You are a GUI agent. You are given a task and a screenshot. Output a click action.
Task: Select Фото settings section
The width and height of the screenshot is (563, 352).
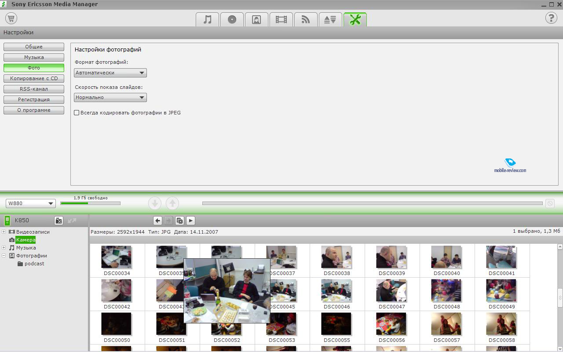point(34,68)
